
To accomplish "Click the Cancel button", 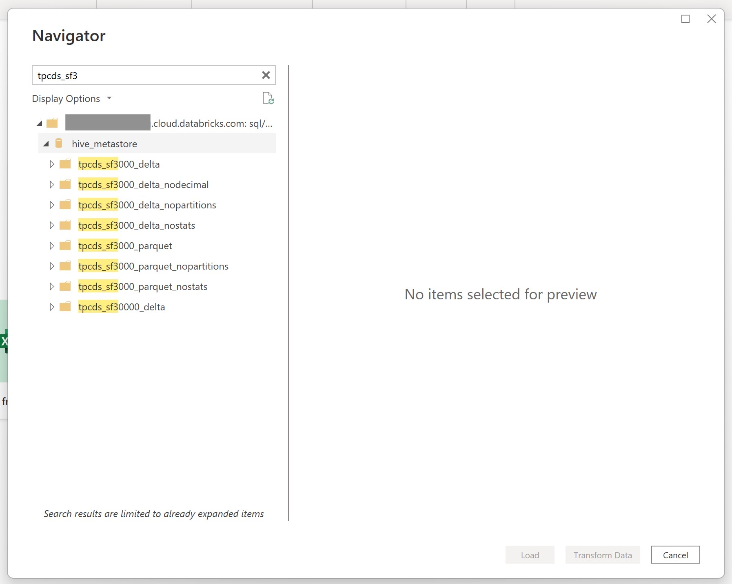I will pos(675,555).
